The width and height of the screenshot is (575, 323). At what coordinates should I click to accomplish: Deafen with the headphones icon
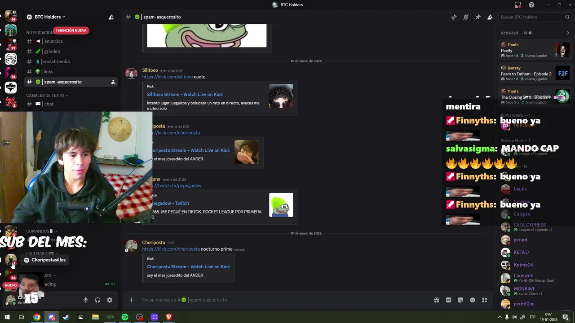coord(97,300)
